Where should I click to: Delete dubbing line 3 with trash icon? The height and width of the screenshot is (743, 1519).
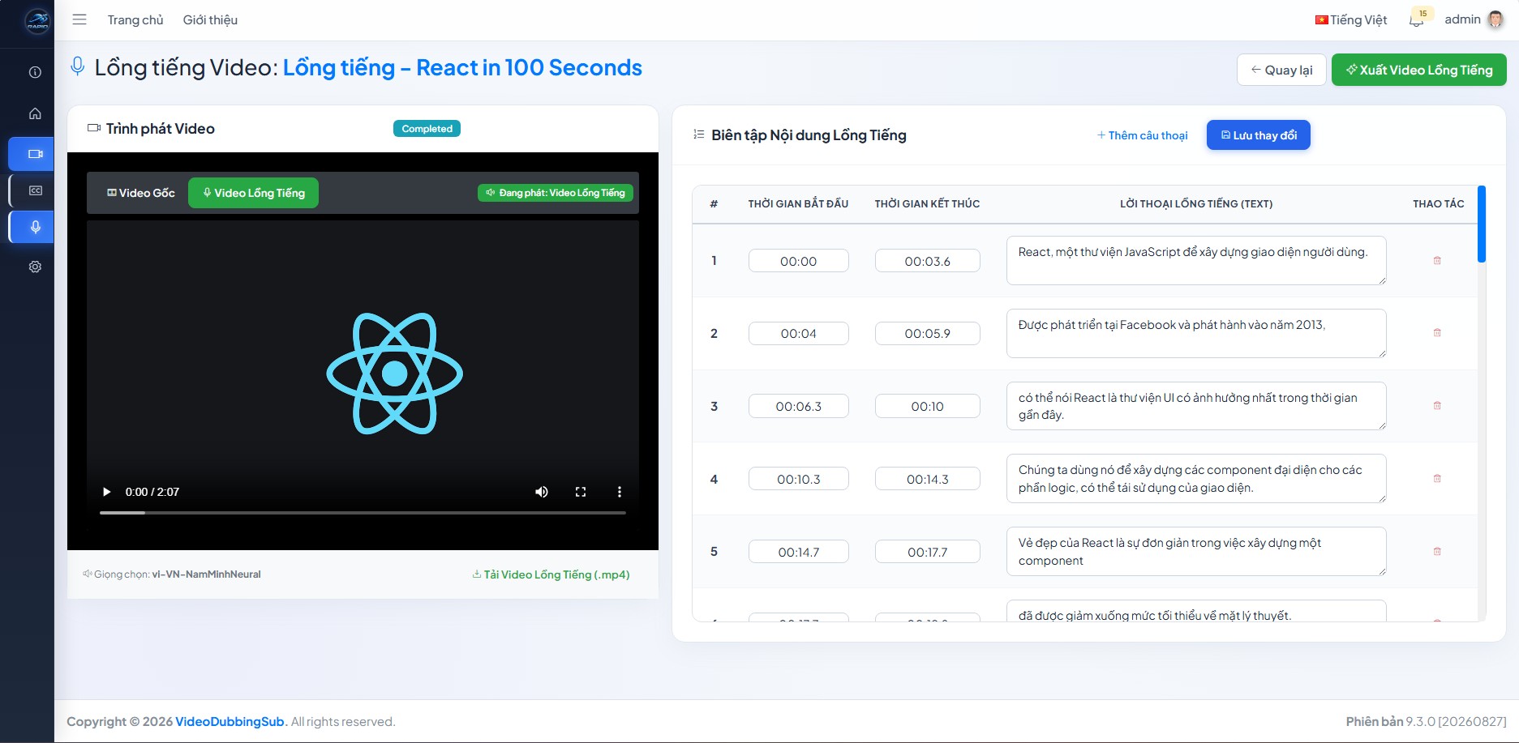pyautogui.click(x=1437, y=406)
